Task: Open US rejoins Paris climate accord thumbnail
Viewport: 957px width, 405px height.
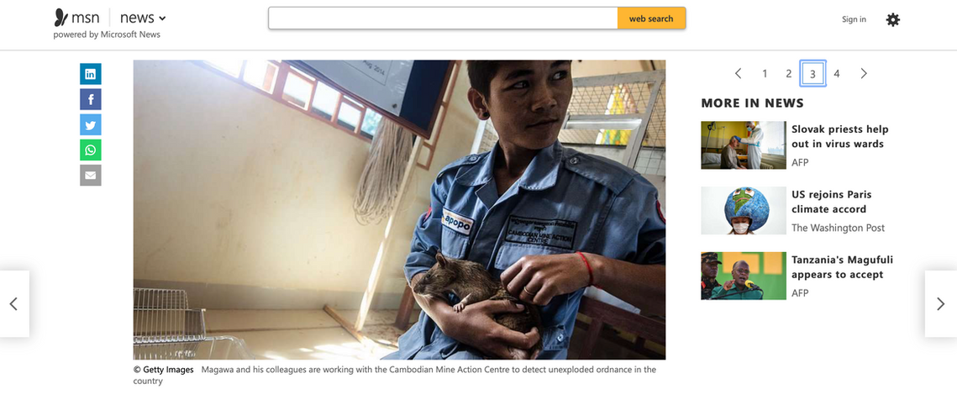Action: [744, 210]
